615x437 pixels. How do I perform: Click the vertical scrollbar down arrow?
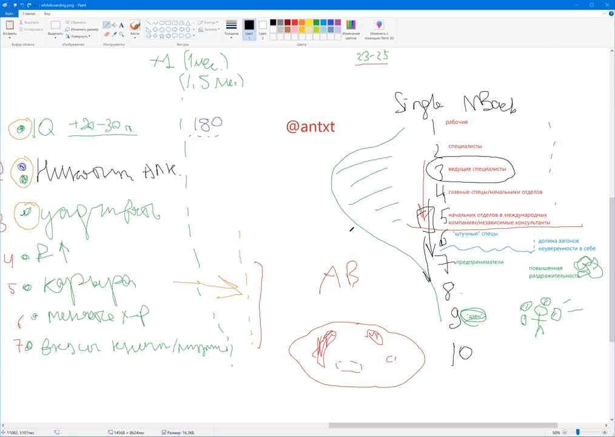pos(612,420)
